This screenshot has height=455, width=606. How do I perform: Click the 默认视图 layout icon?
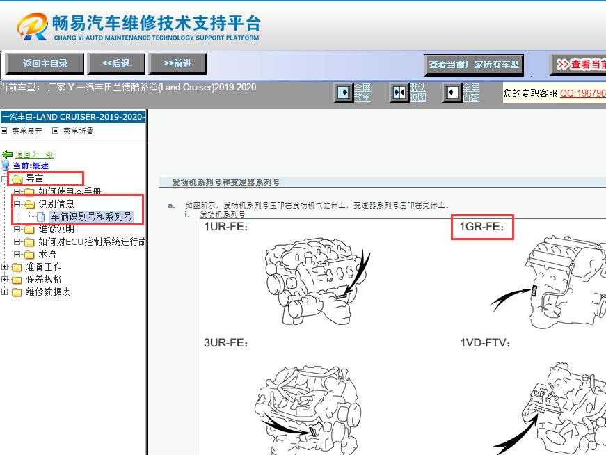[399, 93]
